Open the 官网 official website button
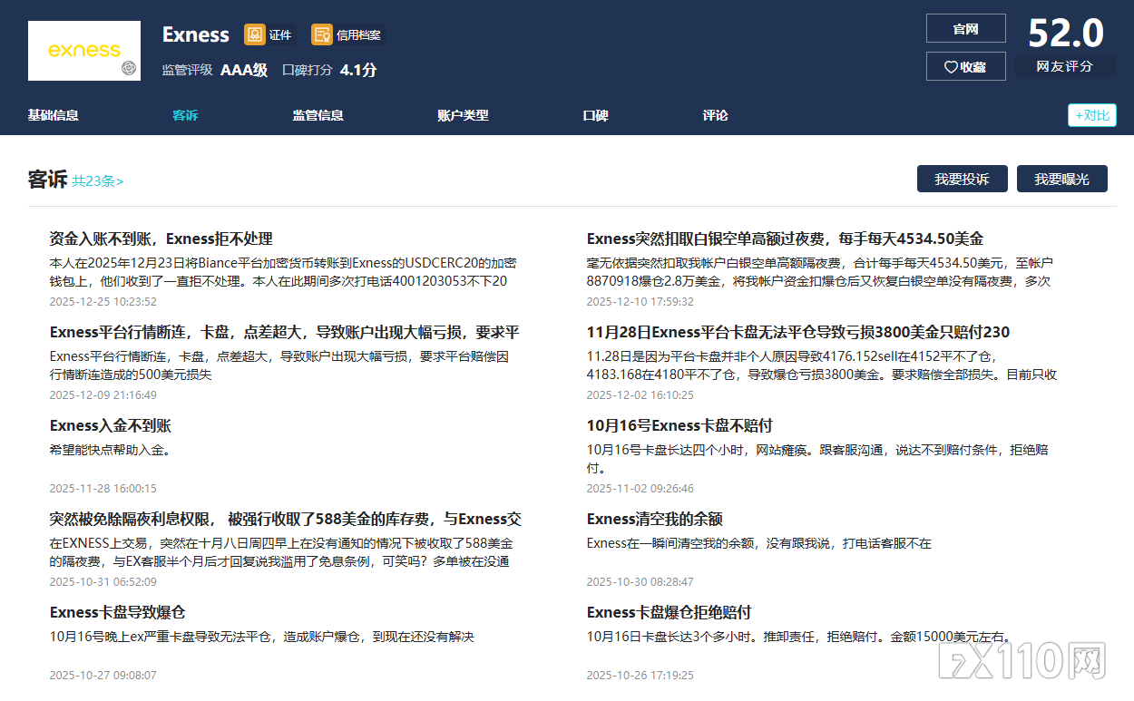The height and width of the screenshot is (701, 1134). coord(965,28)
